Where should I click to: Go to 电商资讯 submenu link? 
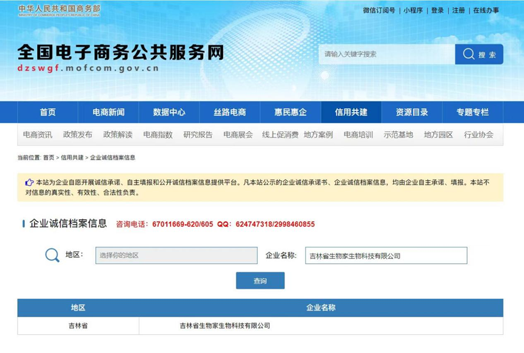tap(38, 135)
